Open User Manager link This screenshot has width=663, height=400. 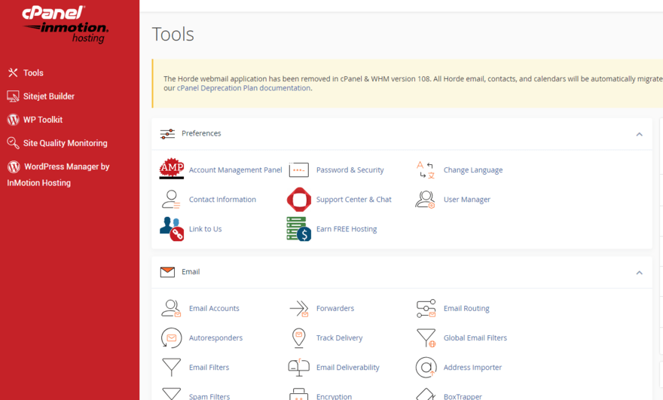pyautogui.click(x=467, y=200)
